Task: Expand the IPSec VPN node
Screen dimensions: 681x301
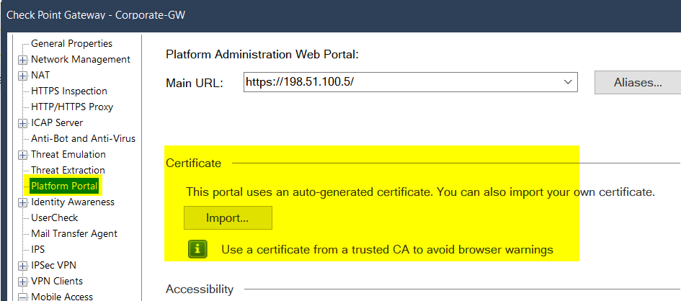Action: tap(22, 266)
